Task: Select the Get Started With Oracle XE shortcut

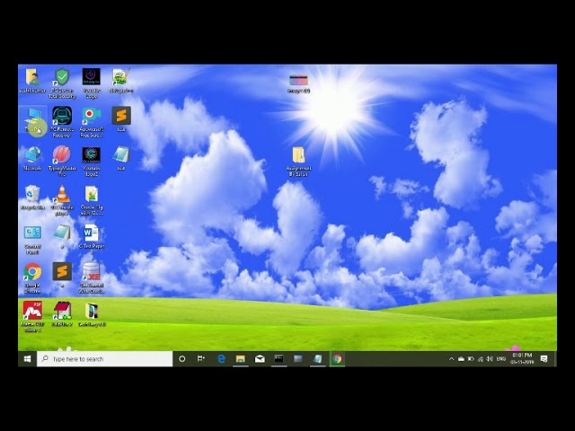Action: 92,278
